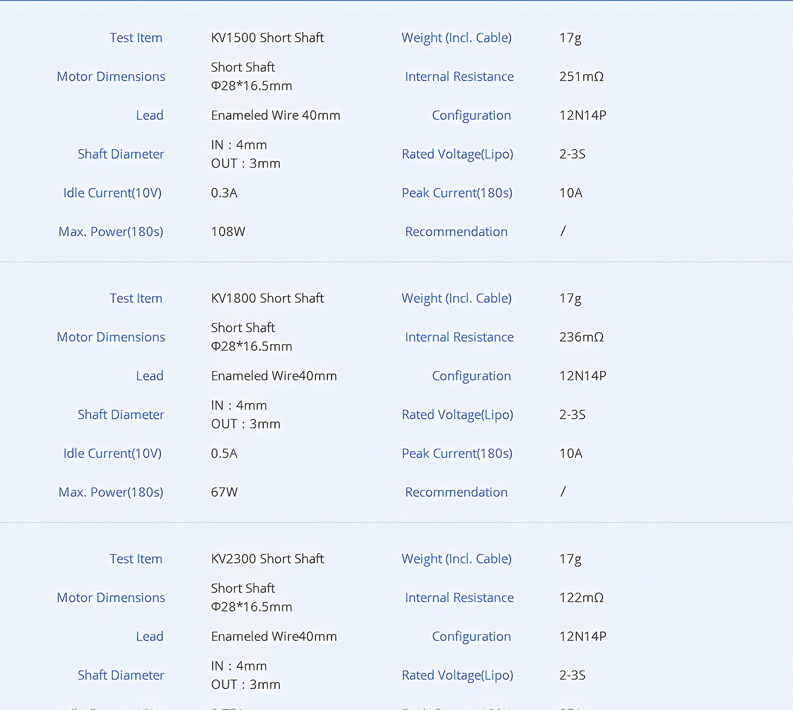This screenshot has height=710, width=793.
Task: Select the 251mΩ internal resistance value
Action: [x=581, y=77]
